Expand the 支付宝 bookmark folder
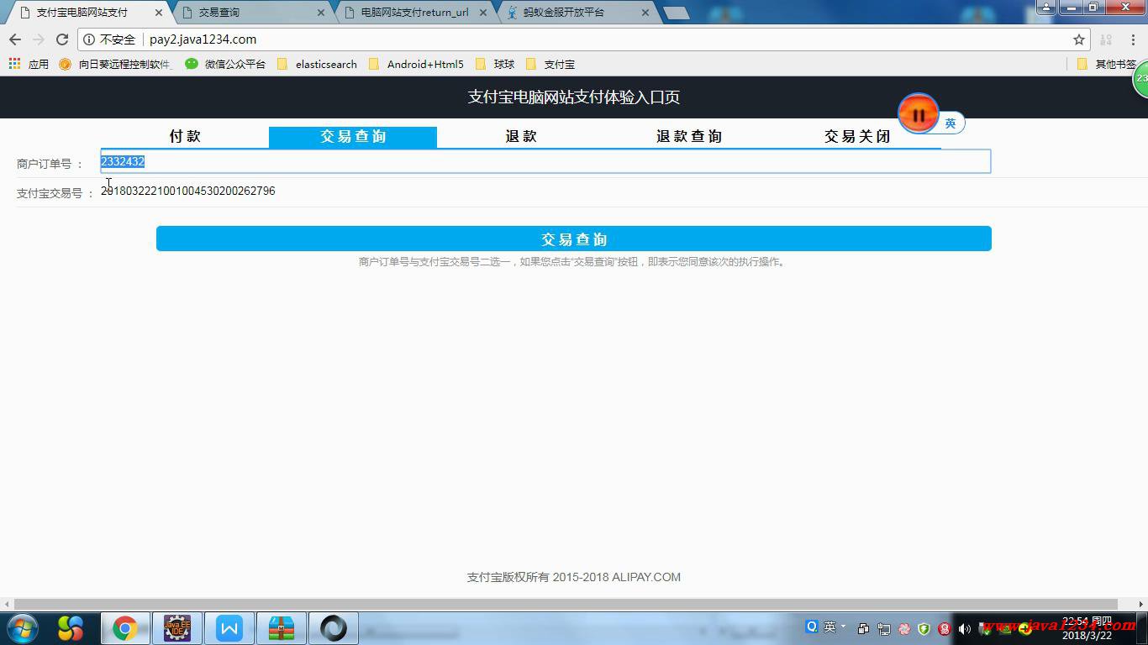 coord(550,64)
